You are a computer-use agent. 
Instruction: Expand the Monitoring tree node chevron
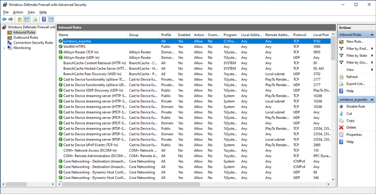point(4,48)
